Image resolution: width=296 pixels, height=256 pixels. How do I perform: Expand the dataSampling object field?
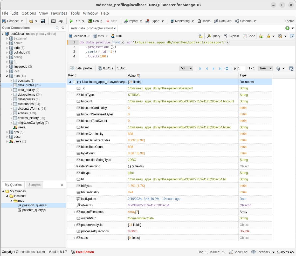point(74,166)
